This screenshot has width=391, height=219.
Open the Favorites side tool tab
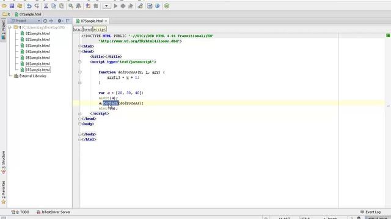point(3,192)
